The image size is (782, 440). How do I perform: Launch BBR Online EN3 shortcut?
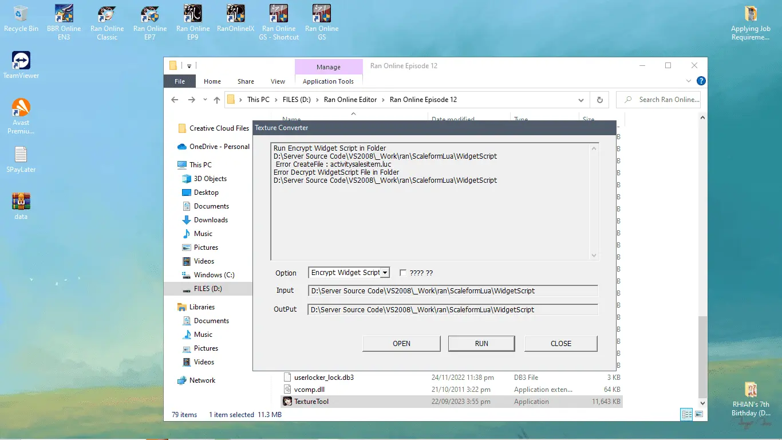click(64, 22)
